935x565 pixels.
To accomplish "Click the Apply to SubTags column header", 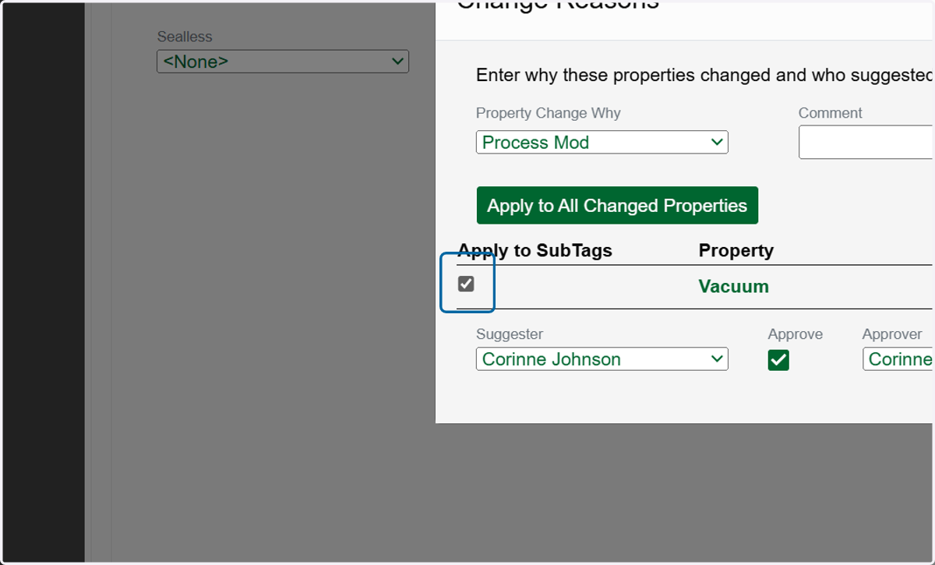I will point(535,250).
